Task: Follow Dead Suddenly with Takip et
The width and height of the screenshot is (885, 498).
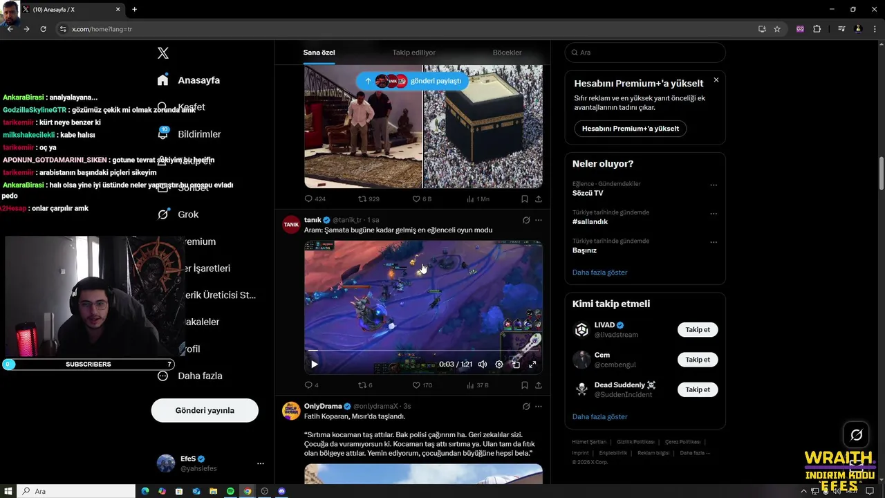Action: pyautogui.click(x=698, y=389)
